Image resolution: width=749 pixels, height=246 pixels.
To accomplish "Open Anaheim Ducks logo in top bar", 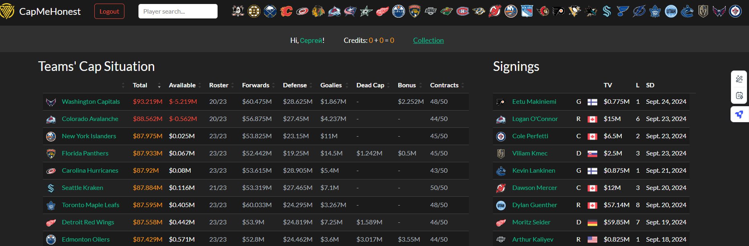I will [238, 11].
